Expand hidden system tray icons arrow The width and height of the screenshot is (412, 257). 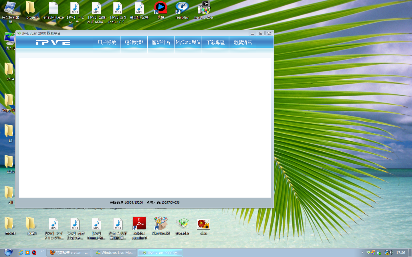363,252
